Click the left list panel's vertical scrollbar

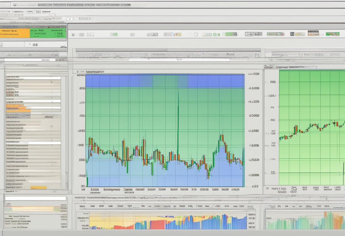64,128
